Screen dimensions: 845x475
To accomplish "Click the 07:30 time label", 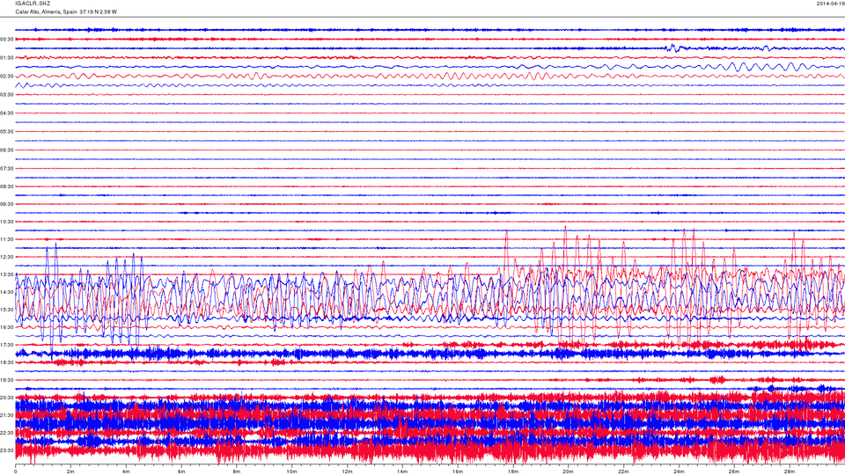I will pos(7,169).
